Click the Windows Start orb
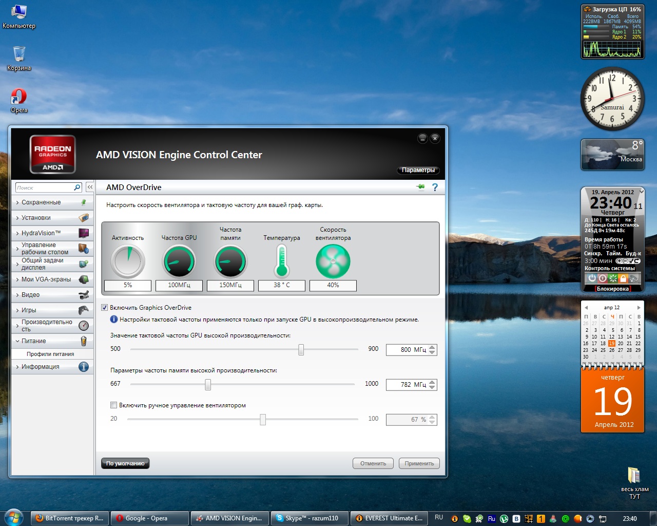 (13, 518)
